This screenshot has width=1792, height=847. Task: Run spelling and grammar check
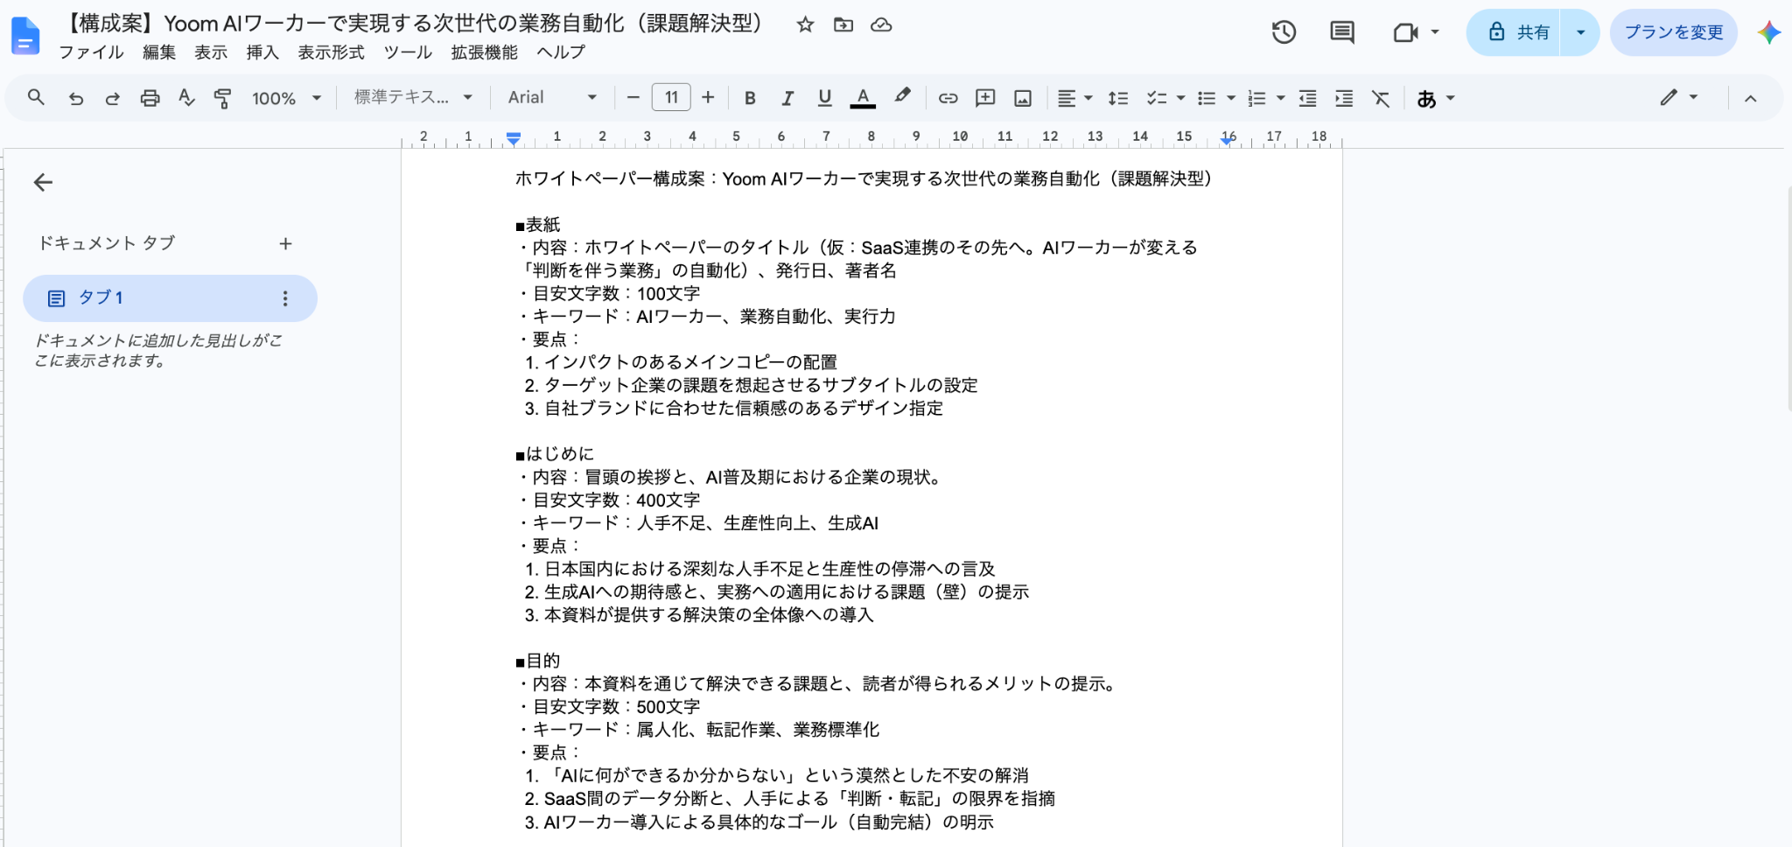pyautogui.click(x=186, y=98)
